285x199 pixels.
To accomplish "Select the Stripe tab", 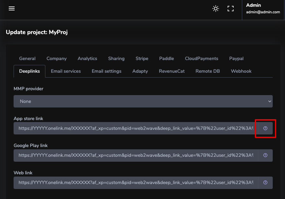I will coord(142,58).
